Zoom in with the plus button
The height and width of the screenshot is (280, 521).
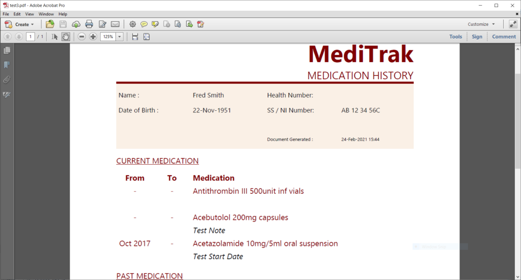point(93,37)
